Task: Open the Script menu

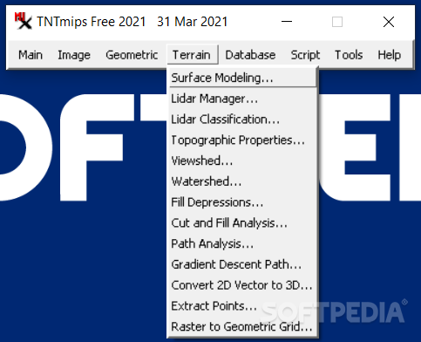Action: [x=305, y=55]
